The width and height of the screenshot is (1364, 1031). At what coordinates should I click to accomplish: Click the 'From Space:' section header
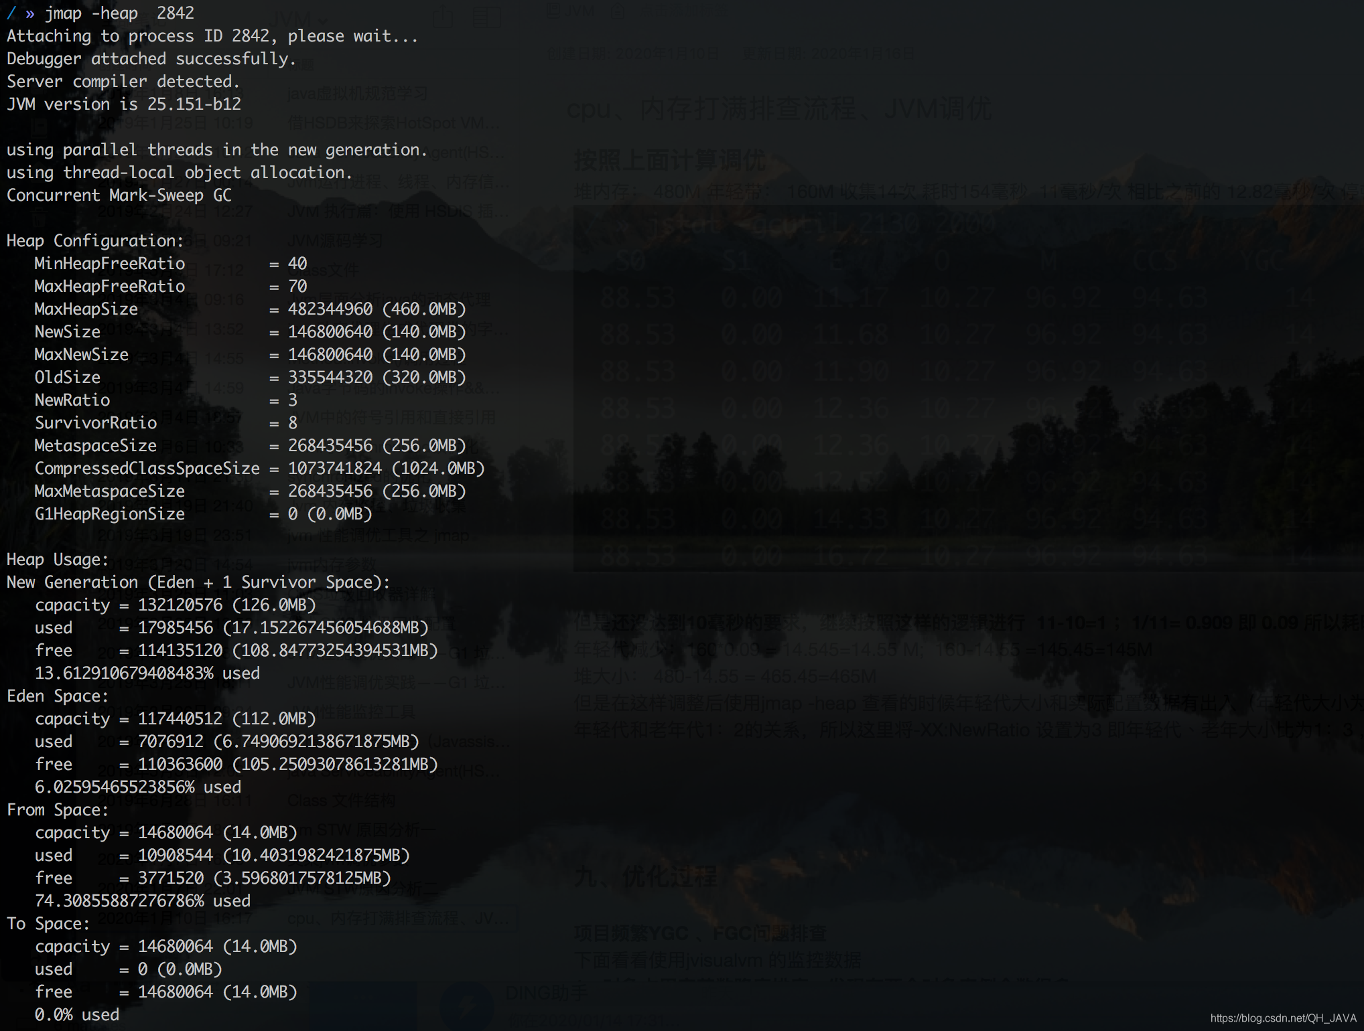[58, 810]
